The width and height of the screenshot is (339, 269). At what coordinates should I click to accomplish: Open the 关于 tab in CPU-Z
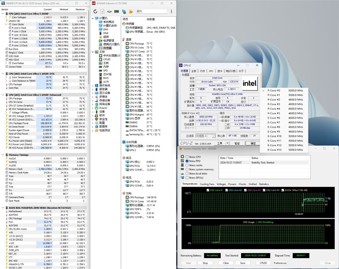pos(241,71)
